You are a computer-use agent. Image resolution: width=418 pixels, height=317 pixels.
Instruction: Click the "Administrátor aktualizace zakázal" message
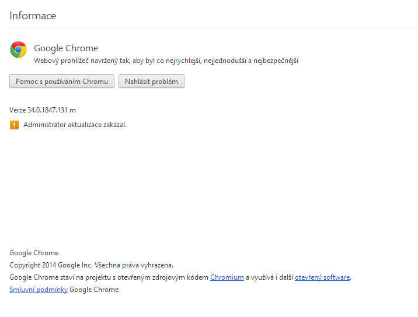click(75, 125)
